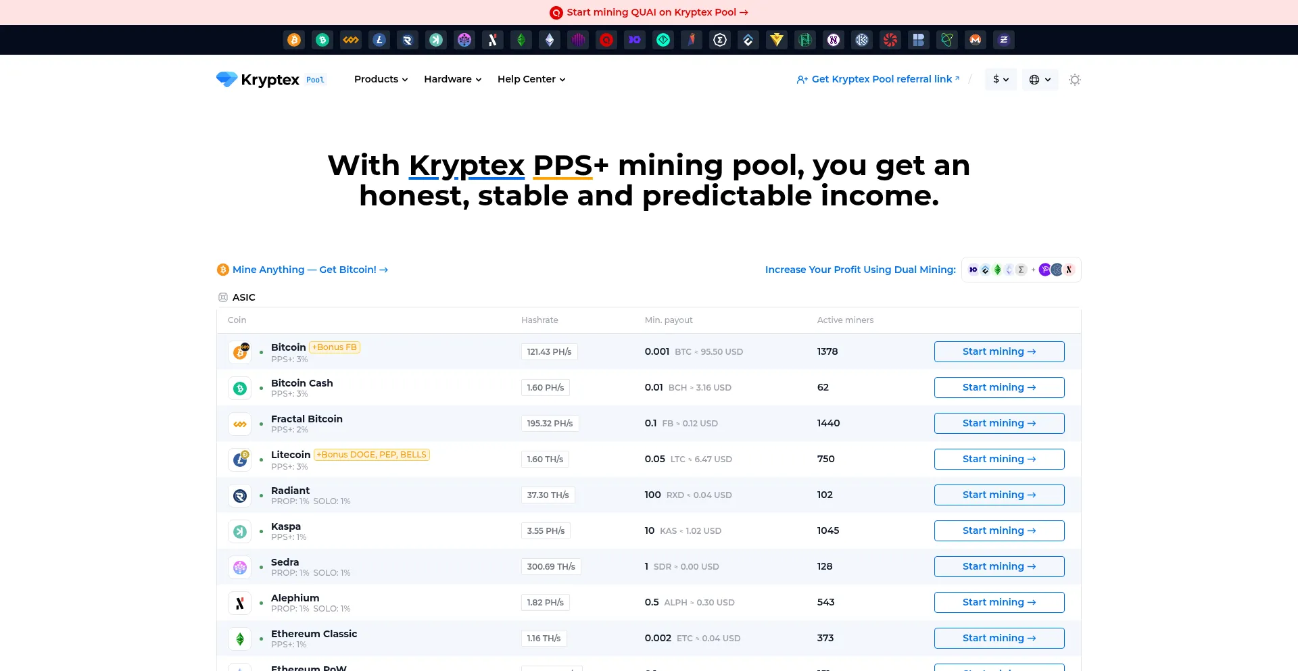Expand the Help Center menu
Image resolution: width=1298 pixels, height=671 pixels.
[x=531, y=79]
